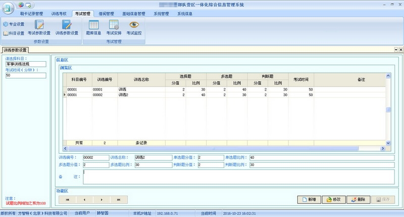Click the horizontal scrollbar thumb

point(213,148)
